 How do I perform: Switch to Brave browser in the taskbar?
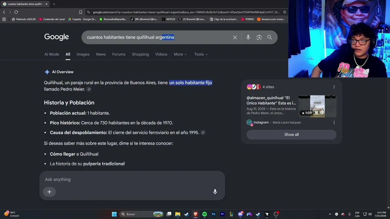[196, 214]
